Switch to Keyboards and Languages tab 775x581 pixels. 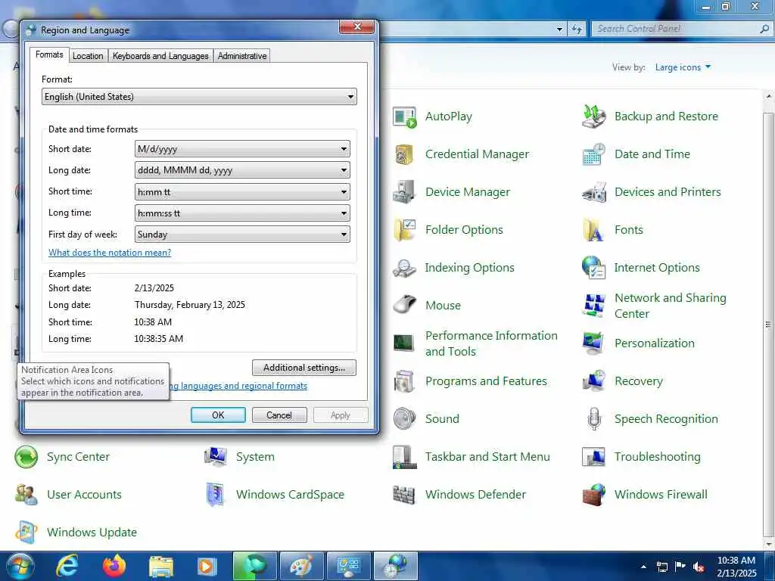pyautogui.click(x=160, y=56)
